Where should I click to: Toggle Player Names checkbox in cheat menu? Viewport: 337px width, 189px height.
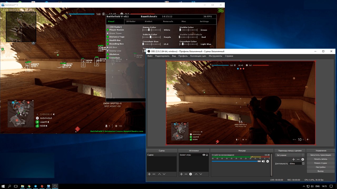[x=108, y=30]
